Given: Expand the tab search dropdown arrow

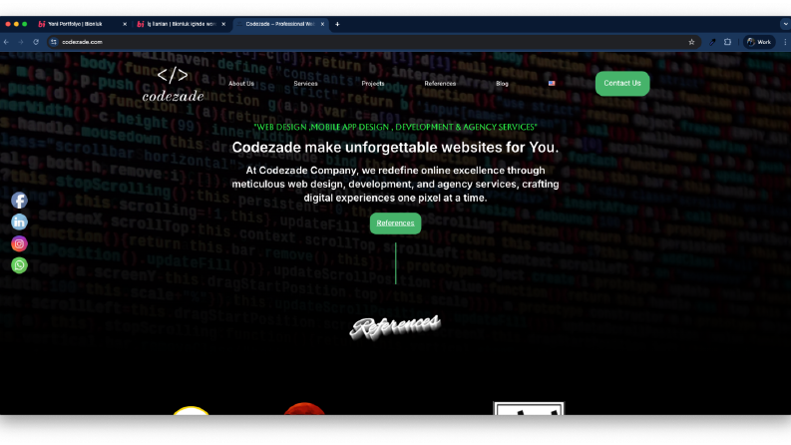Looking at the screenshot, I should coord(785,24).
